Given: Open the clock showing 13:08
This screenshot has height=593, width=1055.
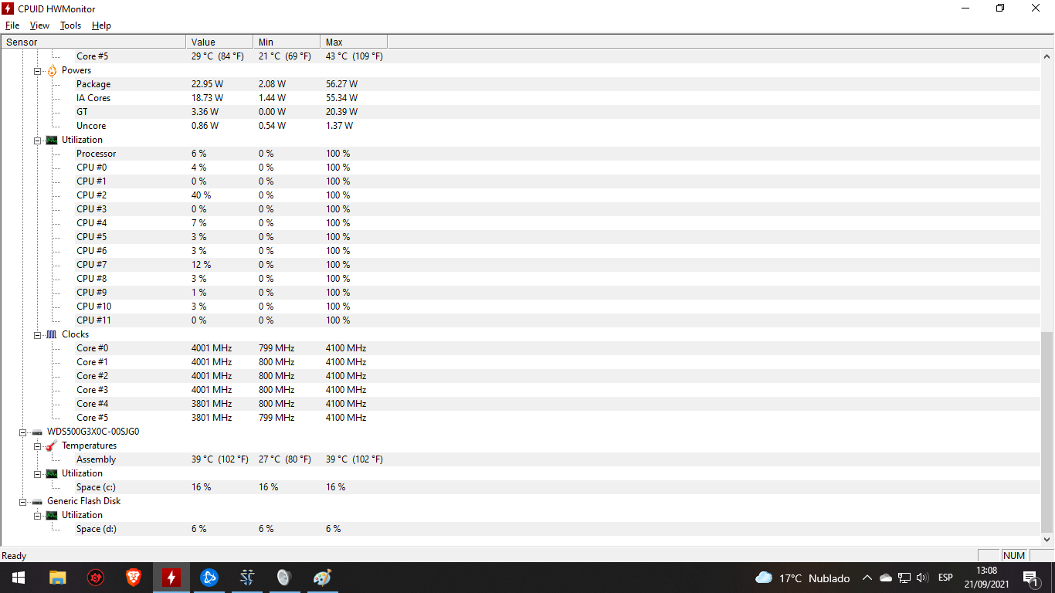Looking at the screenshot, I should pos(986,578).
